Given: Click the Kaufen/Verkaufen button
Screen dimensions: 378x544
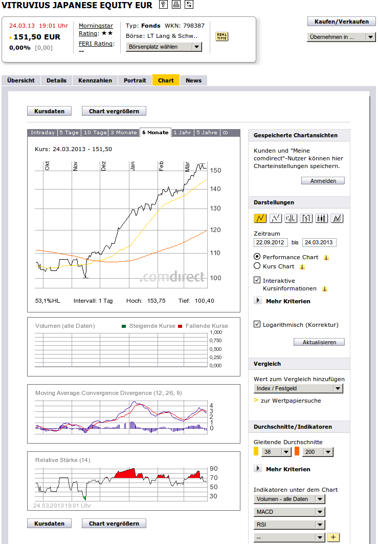Looking at the screenshot, I should (341, 22).
